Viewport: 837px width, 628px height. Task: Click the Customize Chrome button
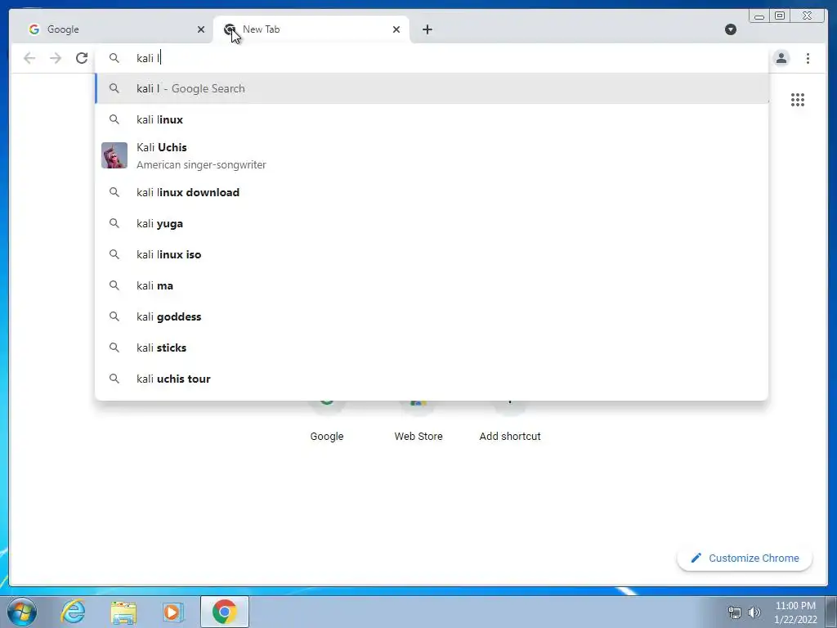745,558
